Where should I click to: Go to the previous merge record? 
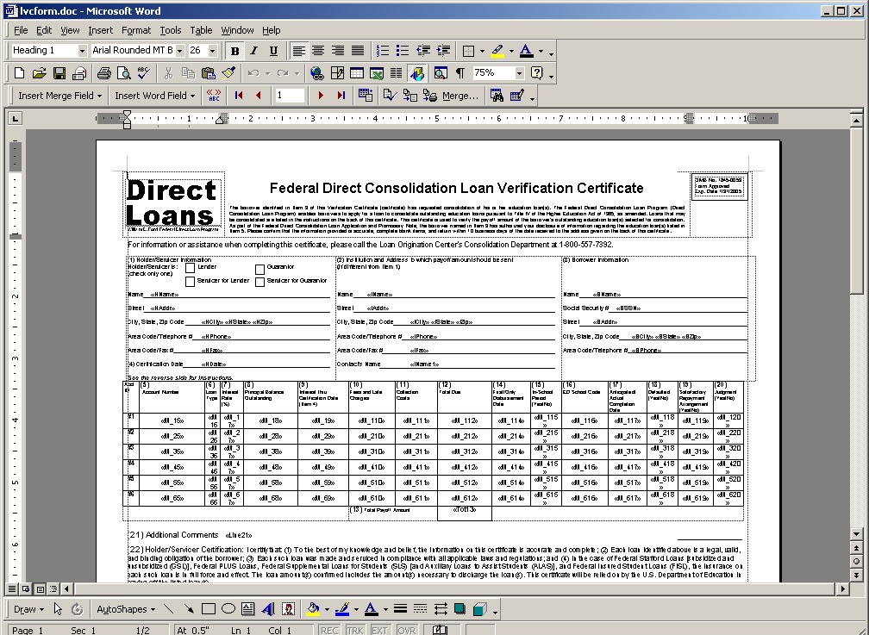259,96
